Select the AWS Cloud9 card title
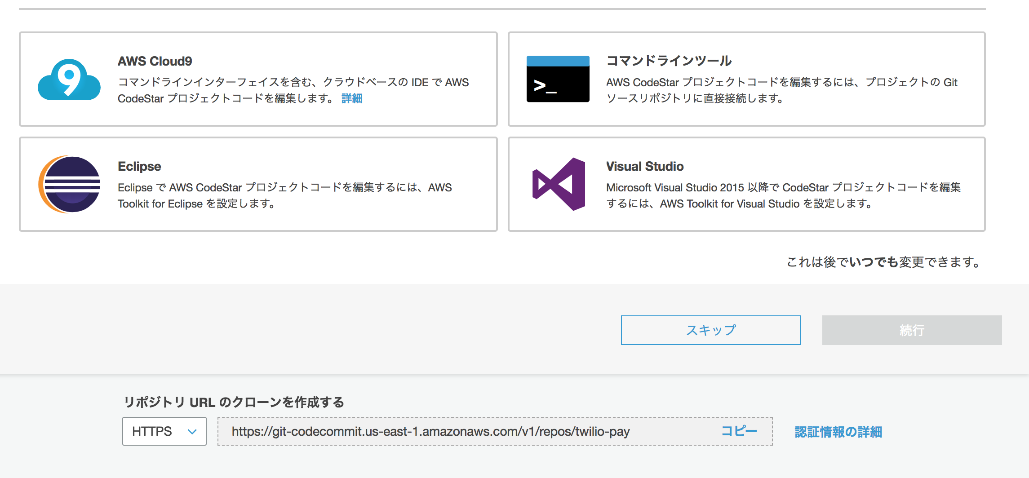This screenshot has width=1029, height=478. pyautogui.click(x=155, y=61)
